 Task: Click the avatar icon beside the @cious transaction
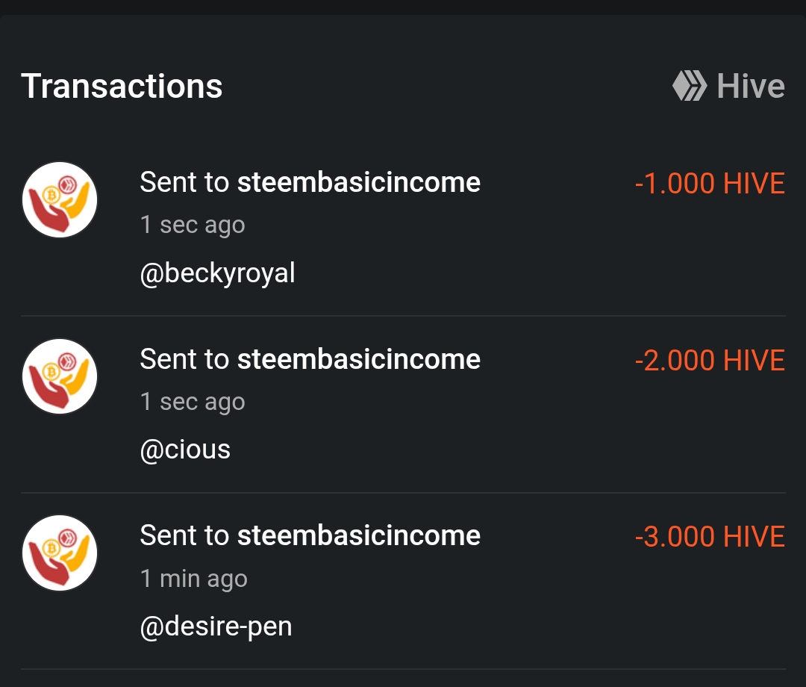[60, 376]
